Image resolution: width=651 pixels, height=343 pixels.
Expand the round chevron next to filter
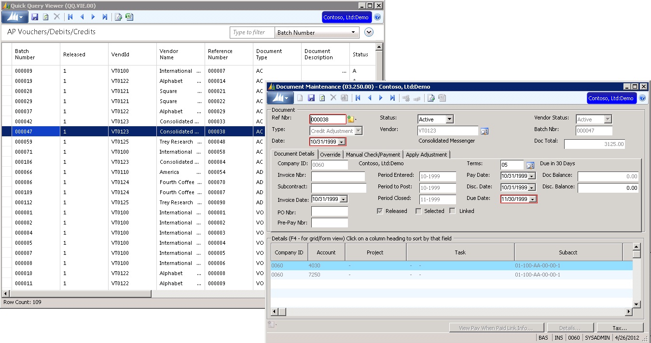click(369, 32)
